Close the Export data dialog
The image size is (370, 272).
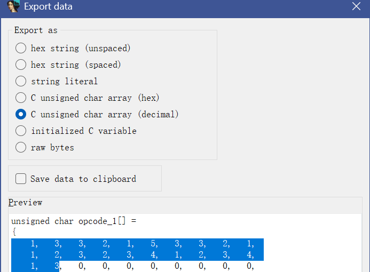pyautogui.click(x=356, y=6)
